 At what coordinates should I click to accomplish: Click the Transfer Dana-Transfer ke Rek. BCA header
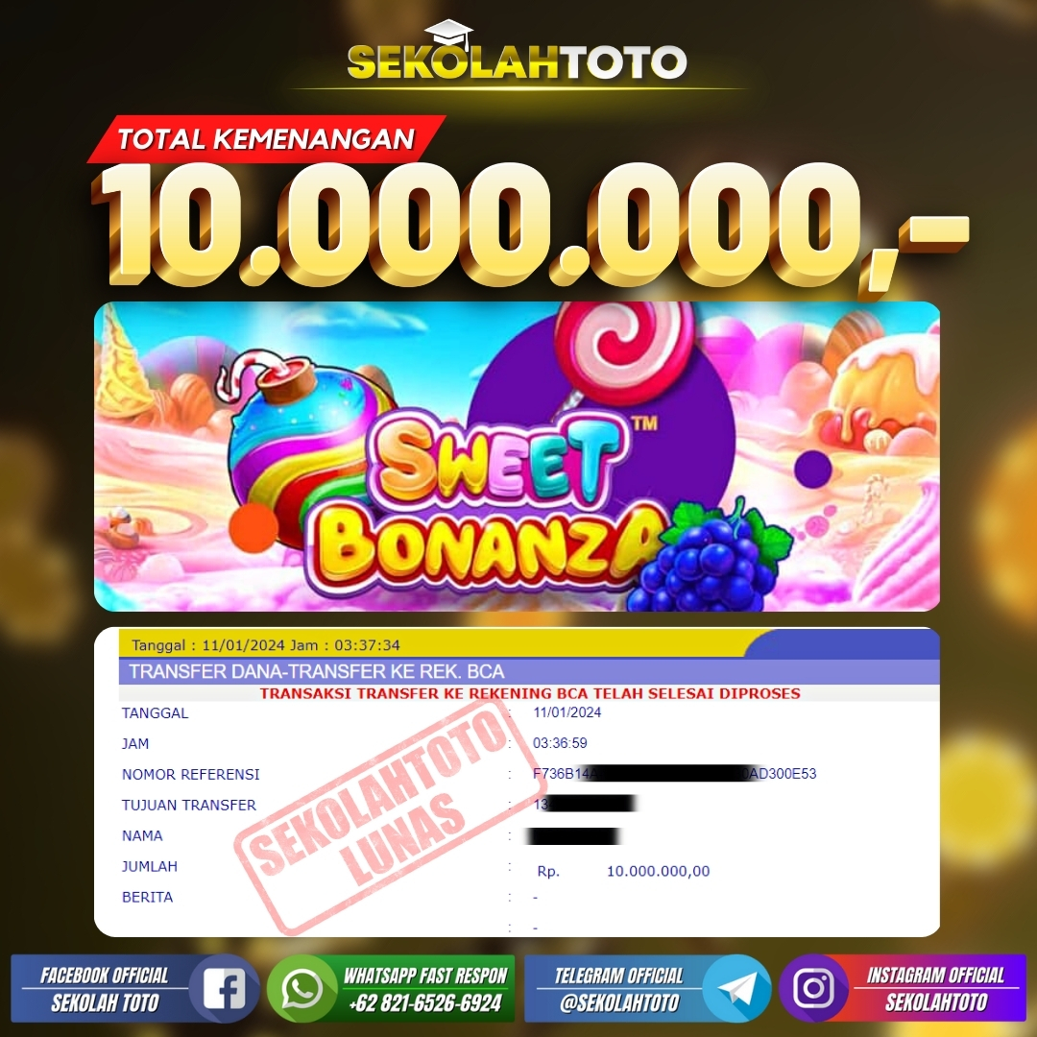point(529,671)
